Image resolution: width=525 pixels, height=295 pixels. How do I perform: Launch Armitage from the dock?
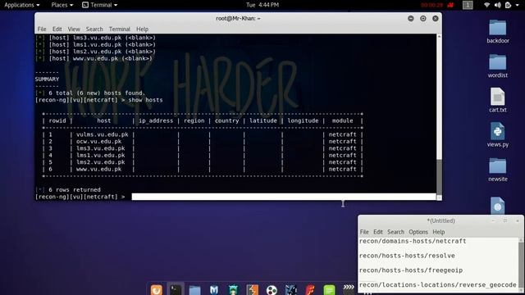click(x=233, y=289)
